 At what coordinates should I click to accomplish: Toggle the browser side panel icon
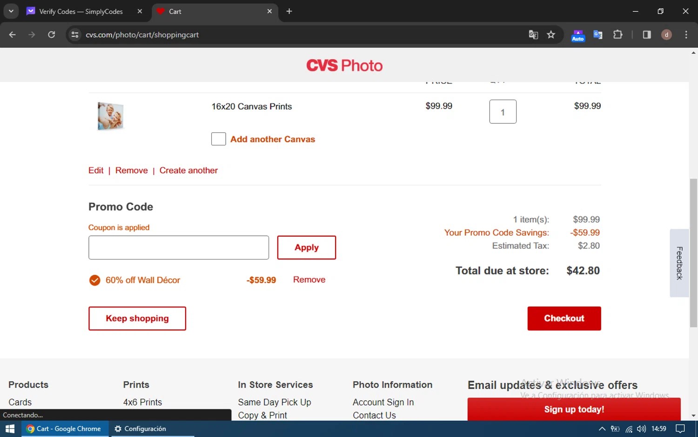647,34
